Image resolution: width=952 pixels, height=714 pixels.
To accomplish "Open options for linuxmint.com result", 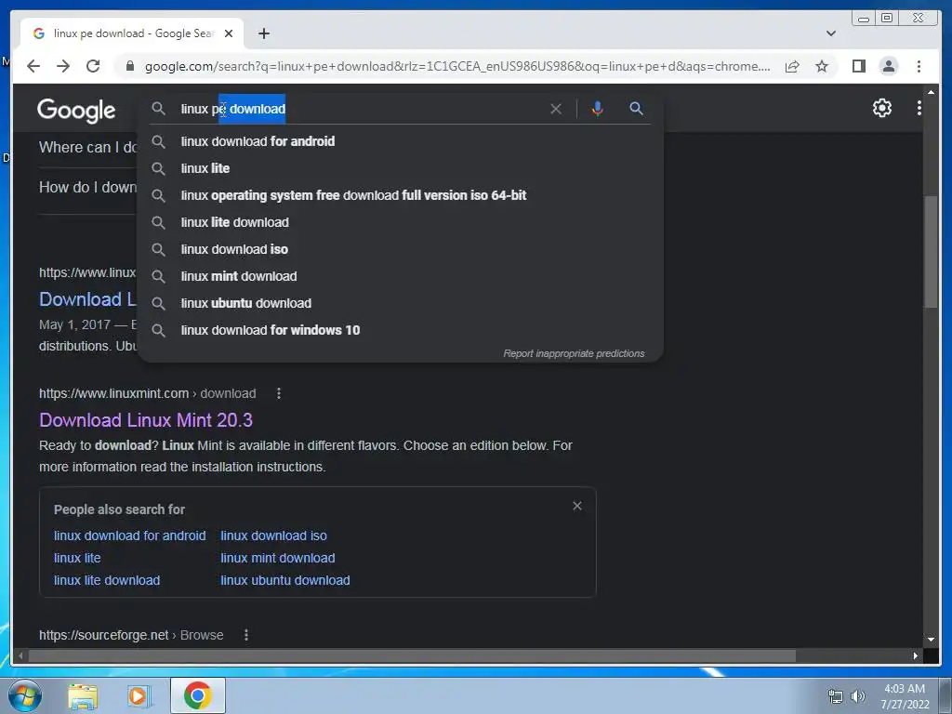I will tap(279, 393).
